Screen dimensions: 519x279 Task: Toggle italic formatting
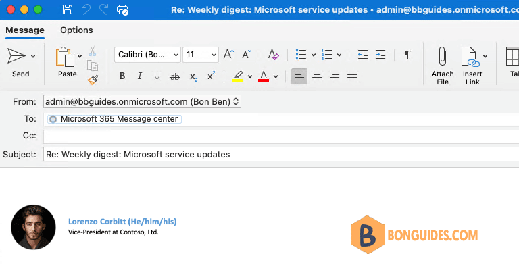pyautogui.click(x=140, y=76)
